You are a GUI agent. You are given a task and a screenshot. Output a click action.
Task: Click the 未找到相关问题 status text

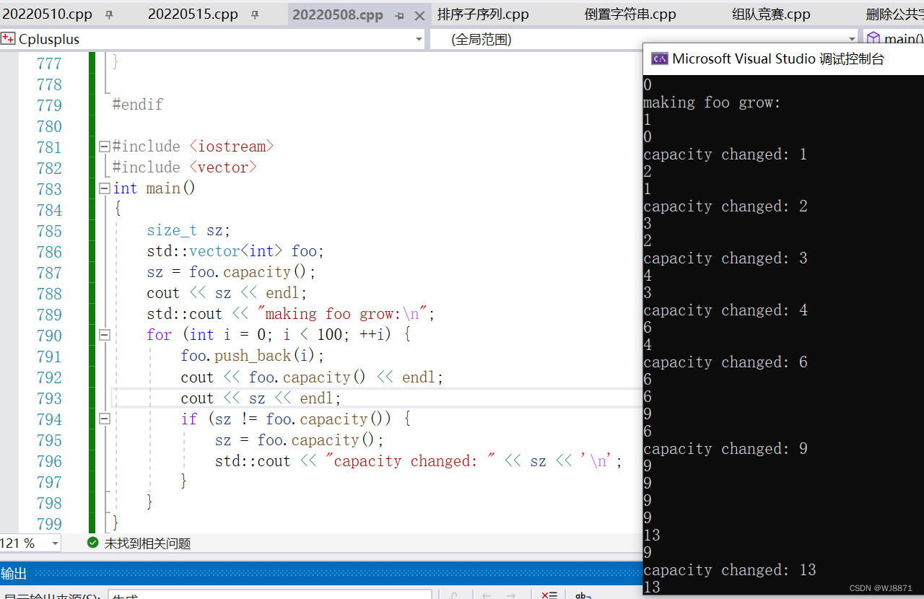[x=147, y=543]
